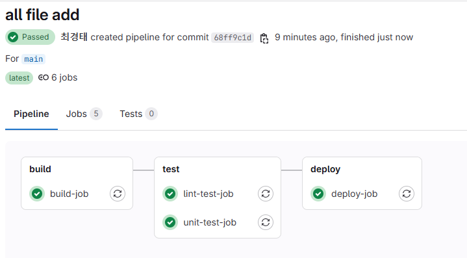Copy the commit SHA to clipboard
The image size is (467, 258).
pos(264,38)
